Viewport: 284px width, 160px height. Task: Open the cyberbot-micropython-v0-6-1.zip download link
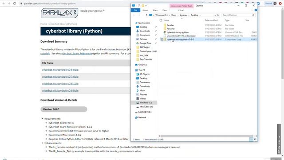pyautogui.click(x=60, y=84)
